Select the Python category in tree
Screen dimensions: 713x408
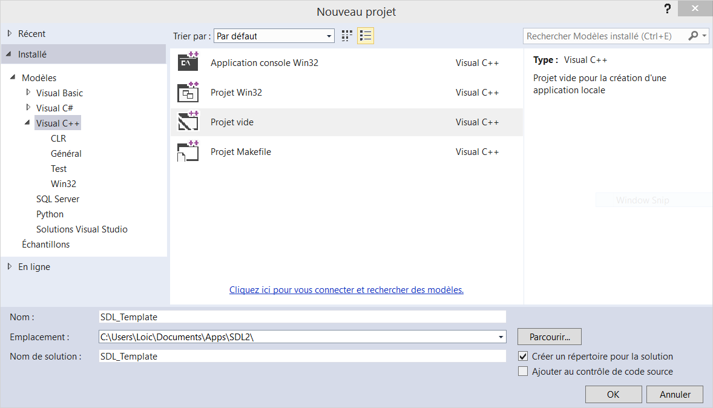coord(50,214)
